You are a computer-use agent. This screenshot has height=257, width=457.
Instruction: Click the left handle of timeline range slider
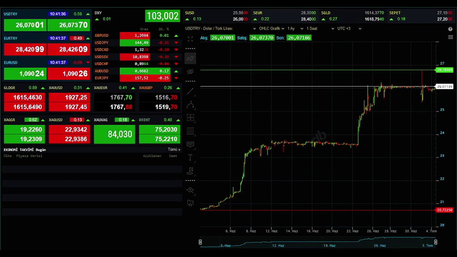tap(200, 242)
